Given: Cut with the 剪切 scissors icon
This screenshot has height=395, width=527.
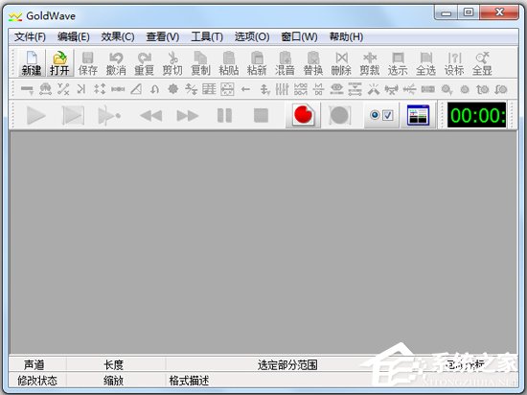Looking at the screenshot, I should pyautogui.click(x=172, y=58).
